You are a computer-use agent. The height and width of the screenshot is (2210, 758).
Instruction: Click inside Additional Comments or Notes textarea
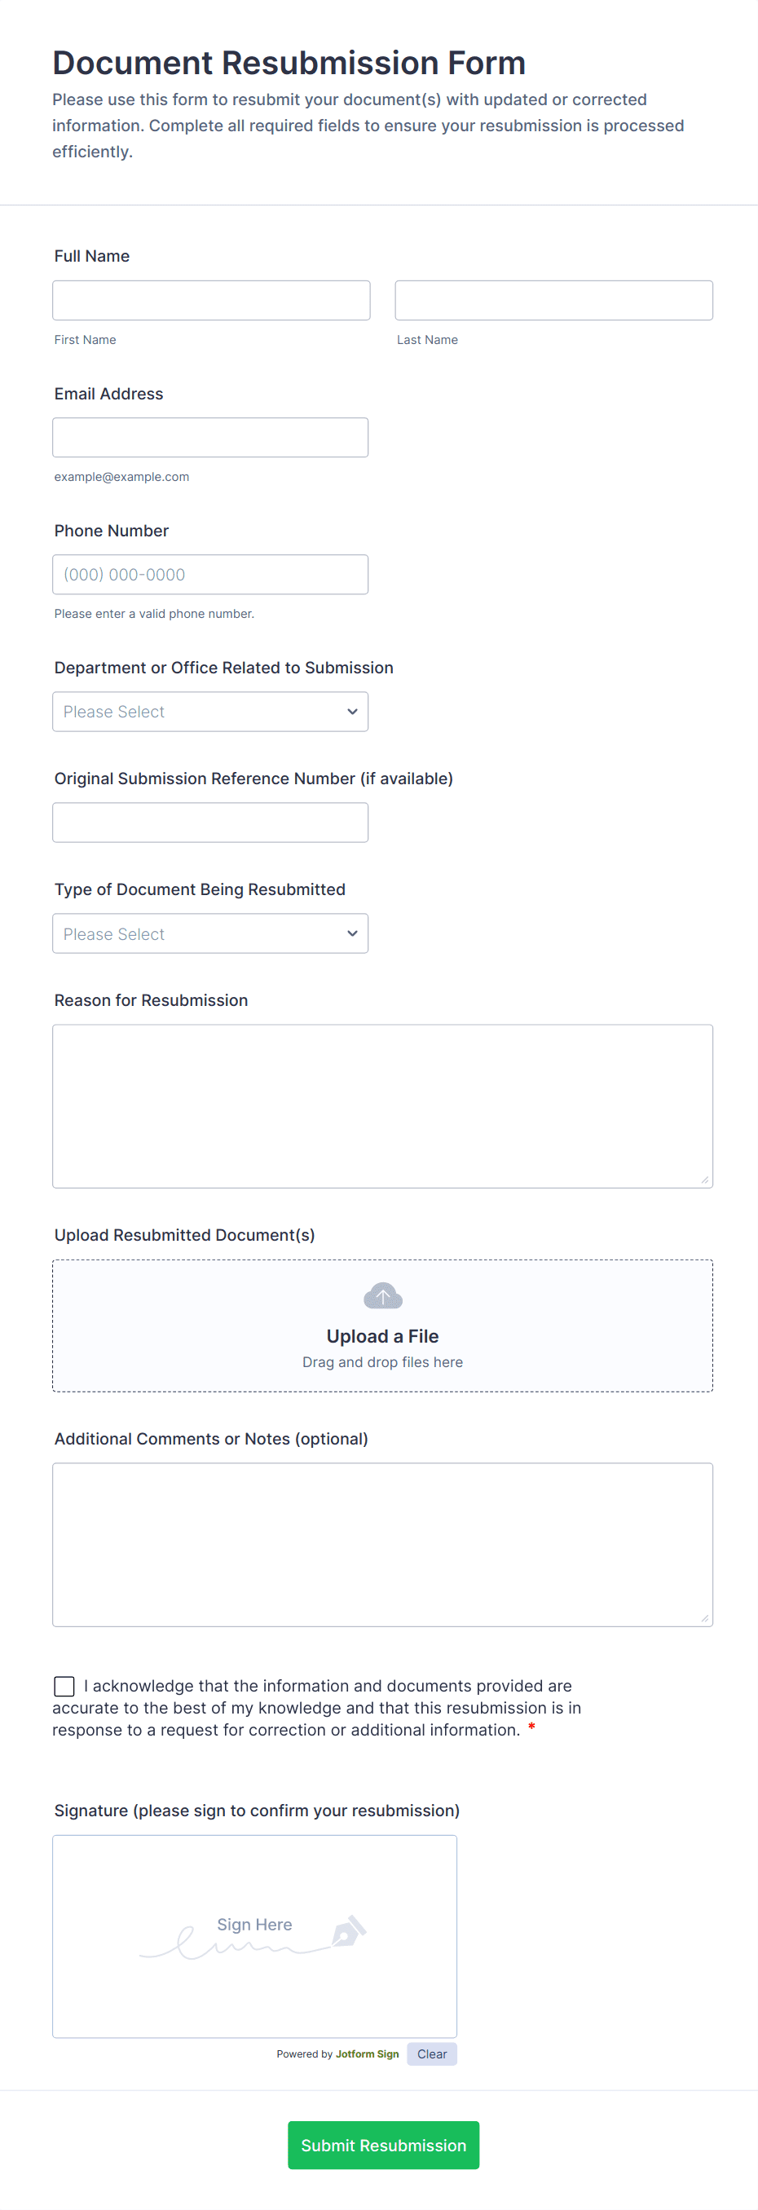point(382,1544)
